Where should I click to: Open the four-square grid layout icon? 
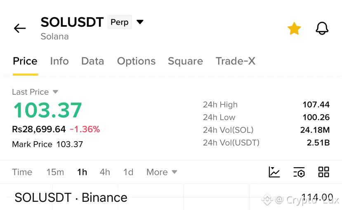click(x=323, y=172)
